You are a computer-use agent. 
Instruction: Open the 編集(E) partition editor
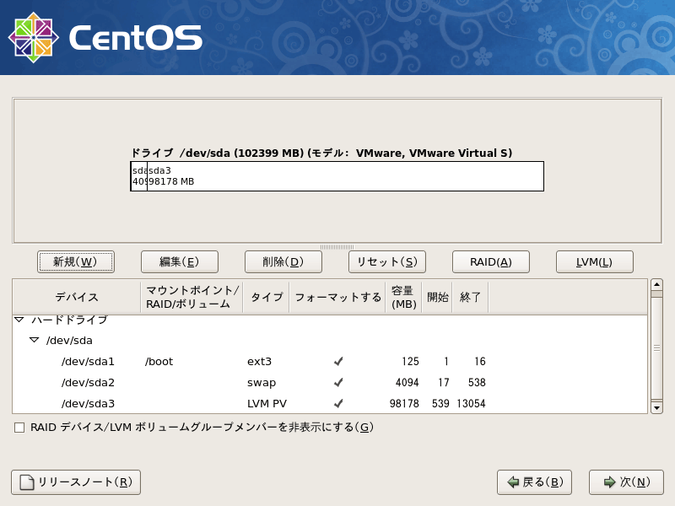[x=179, y=261]
